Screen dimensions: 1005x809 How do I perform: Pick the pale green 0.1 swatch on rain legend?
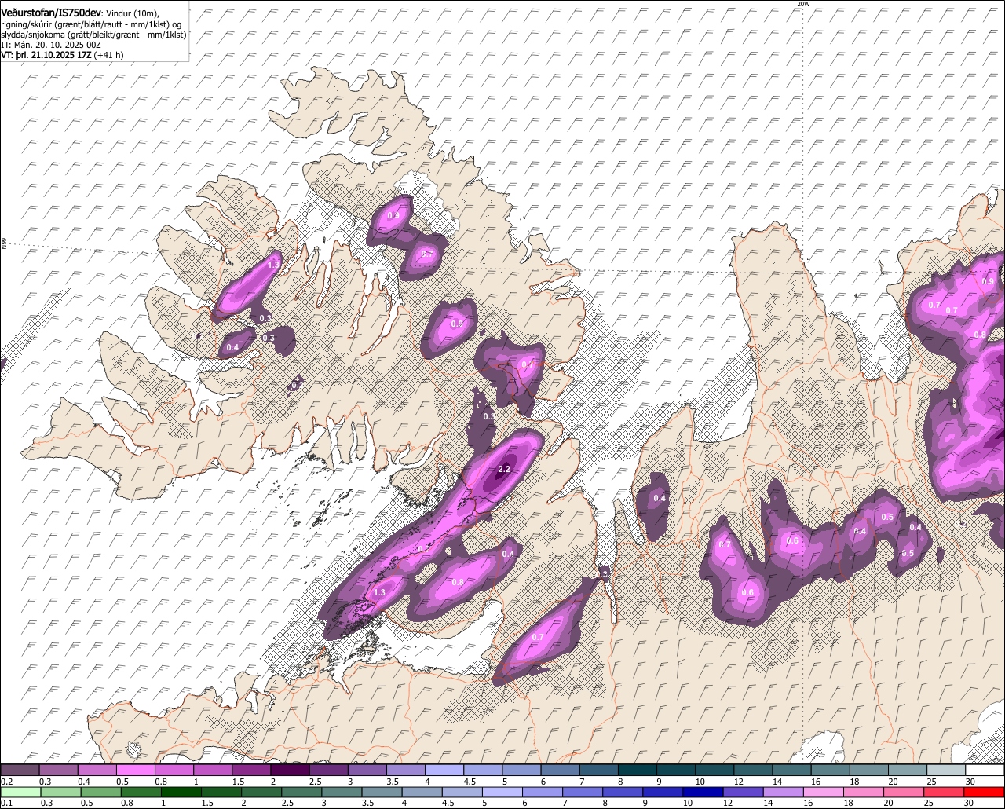20,792
